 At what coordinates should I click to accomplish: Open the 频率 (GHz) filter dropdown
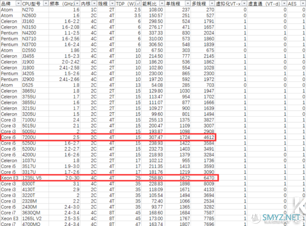tap(77, 4)
